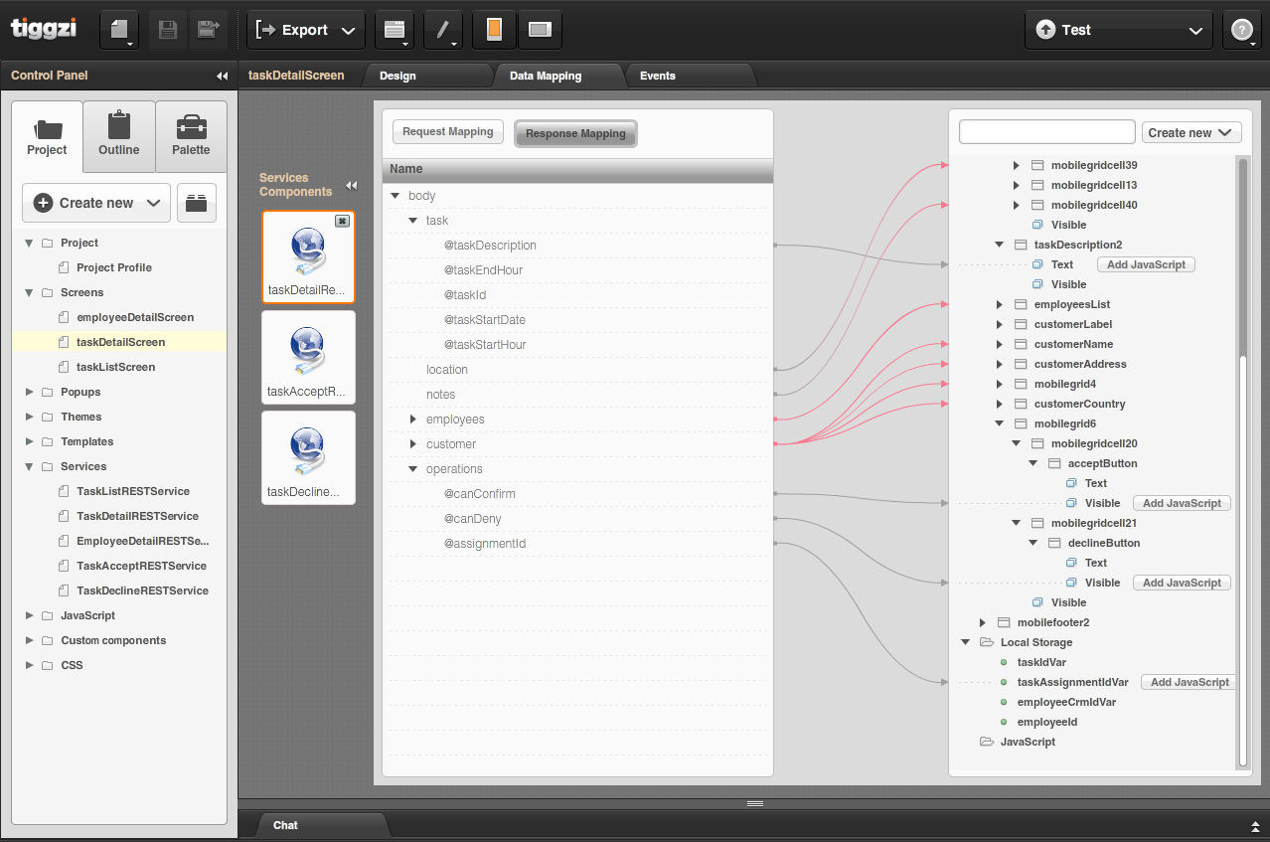This screenshot has width=1270, height=842.
Task: Click the component search input field
Action: pyautogui.click(x=1046, y=132)
